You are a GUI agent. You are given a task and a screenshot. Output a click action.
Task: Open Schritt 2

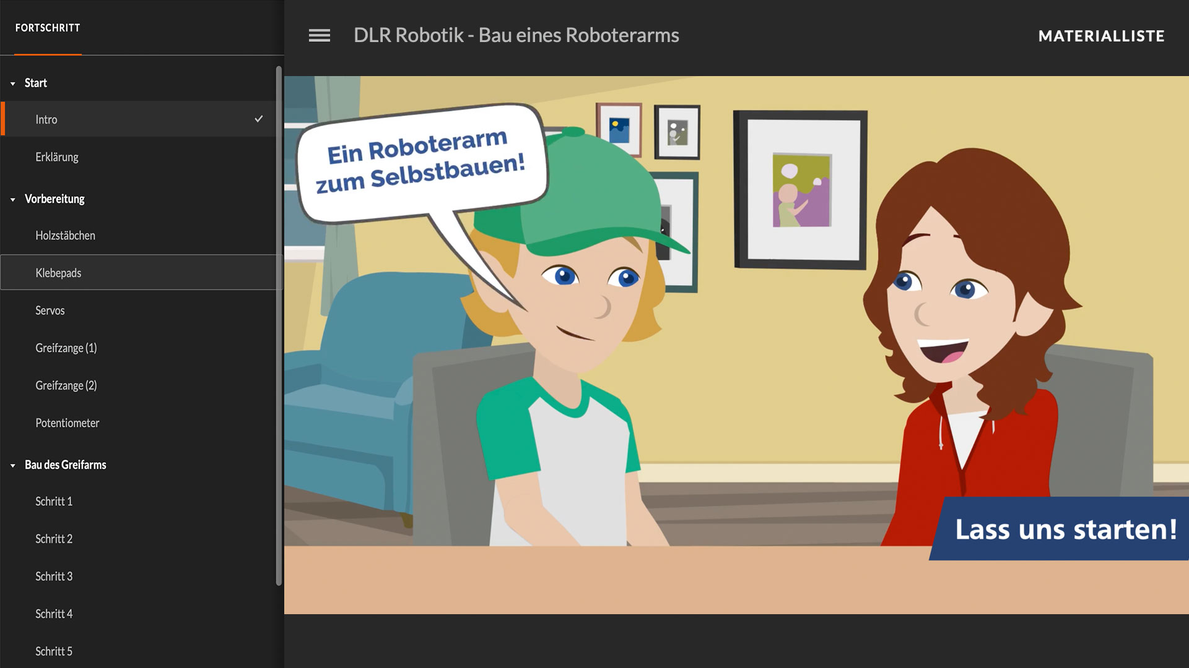pos(53,539)
